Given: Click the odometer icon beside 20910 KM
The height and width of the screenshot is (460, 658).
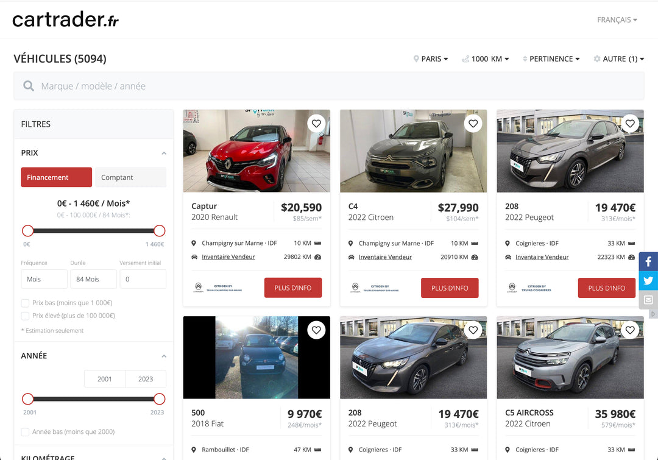Looking at the screenshot, I should (x=475, y=257).
